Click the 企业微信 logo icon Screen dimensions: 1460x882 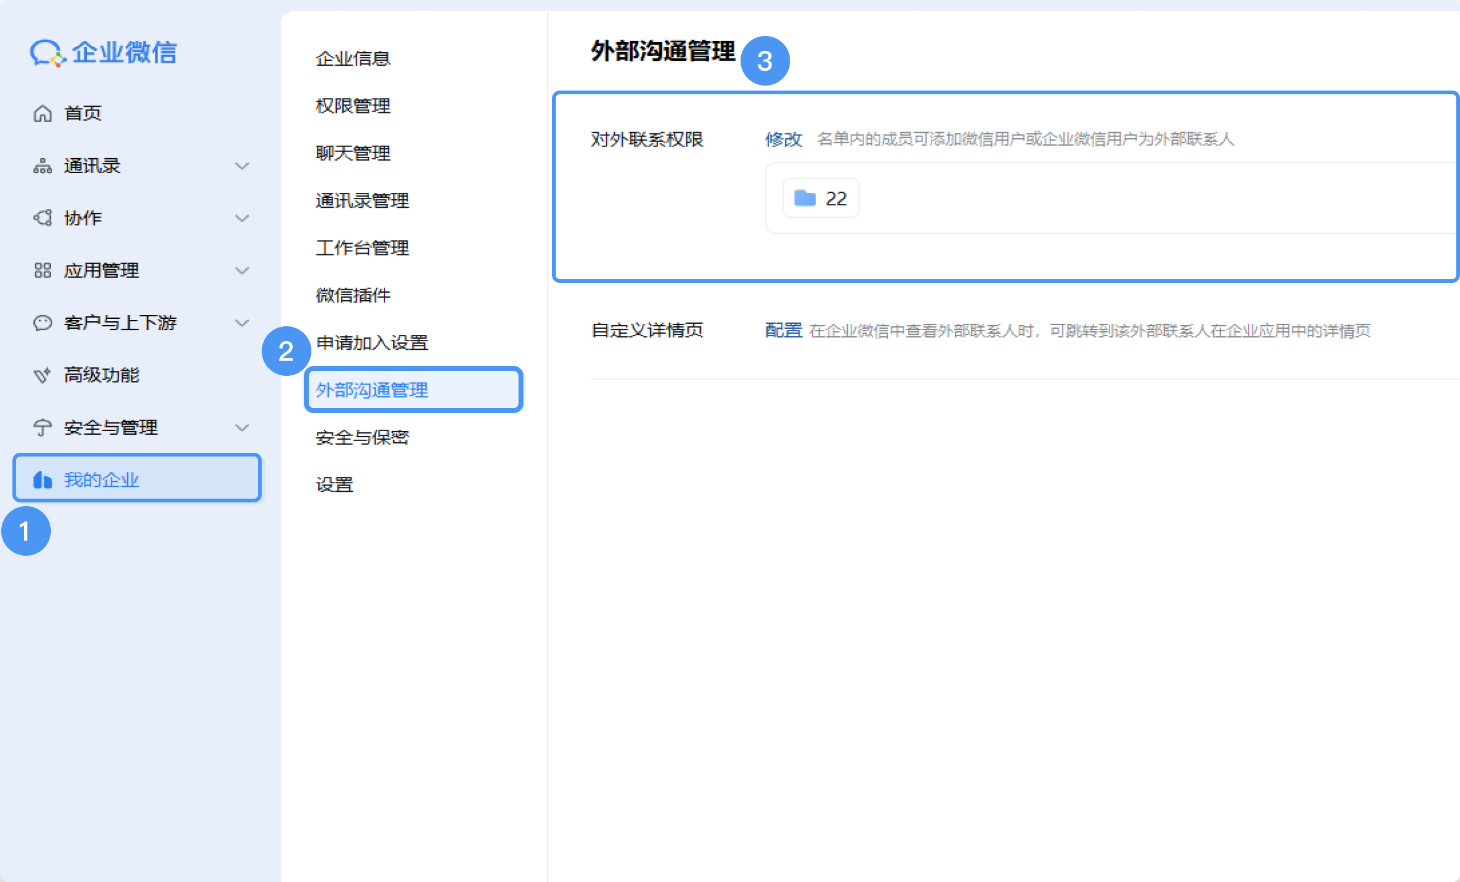[48, 53]
